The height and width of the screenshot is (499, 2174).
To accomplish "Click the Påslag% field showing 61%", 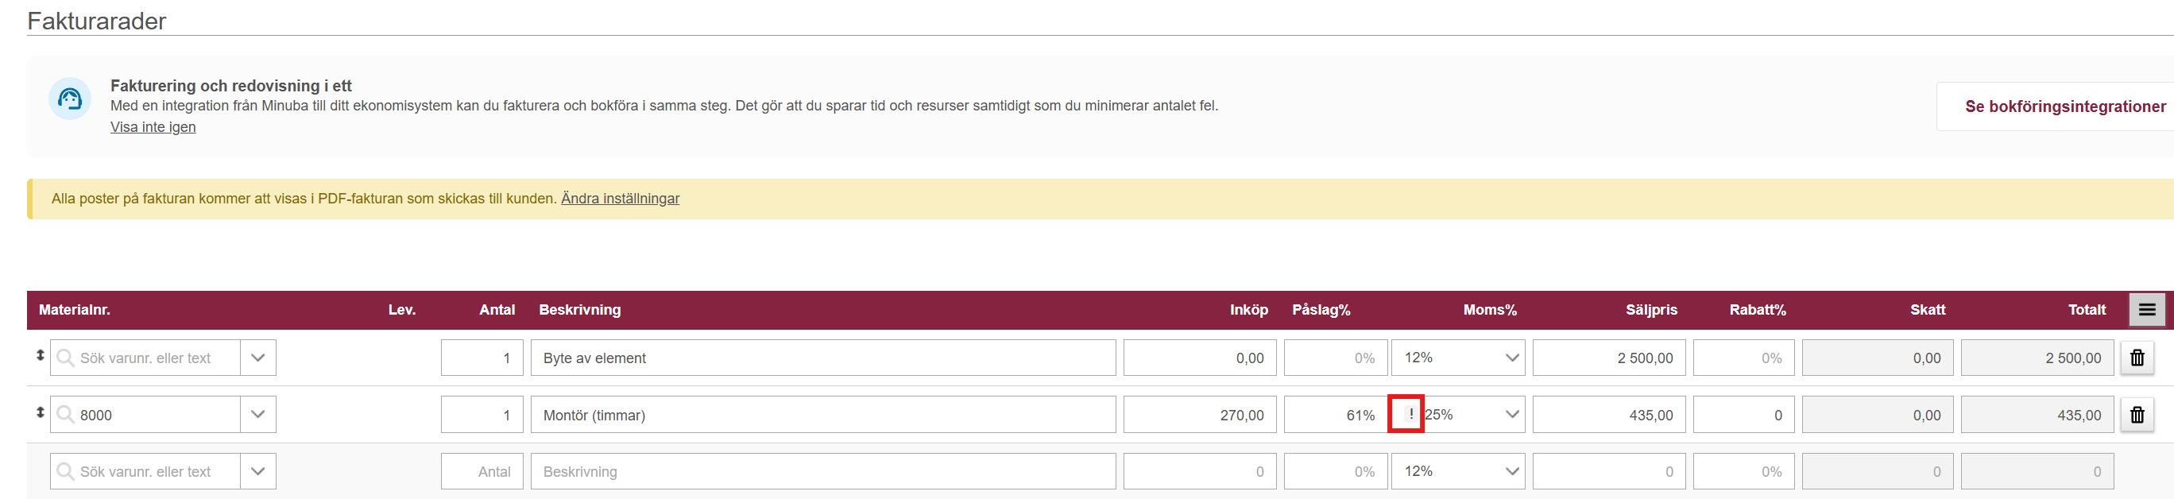I will point(1335,415).
